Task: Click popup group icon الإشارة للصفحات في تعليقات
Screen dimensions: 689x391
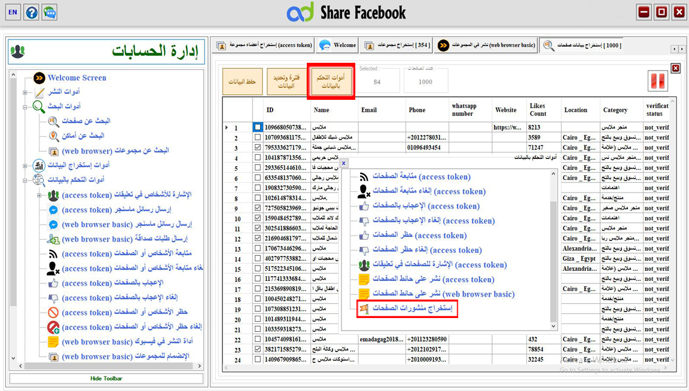Action: (x=364, y=265)
